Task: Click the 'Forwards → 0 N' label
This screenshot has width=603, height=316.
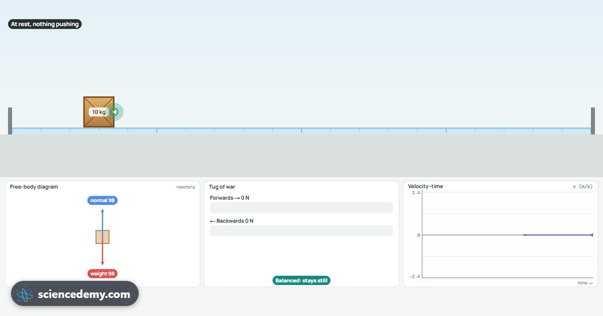Action: (x=230, y=198)
